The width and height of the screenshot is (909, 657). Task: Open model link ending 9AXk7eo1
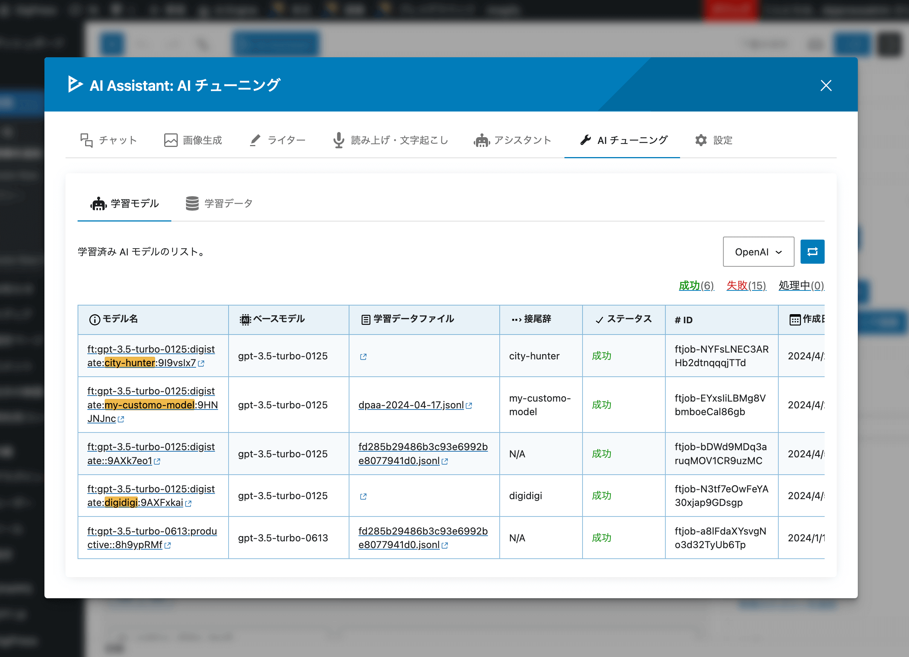151,454
